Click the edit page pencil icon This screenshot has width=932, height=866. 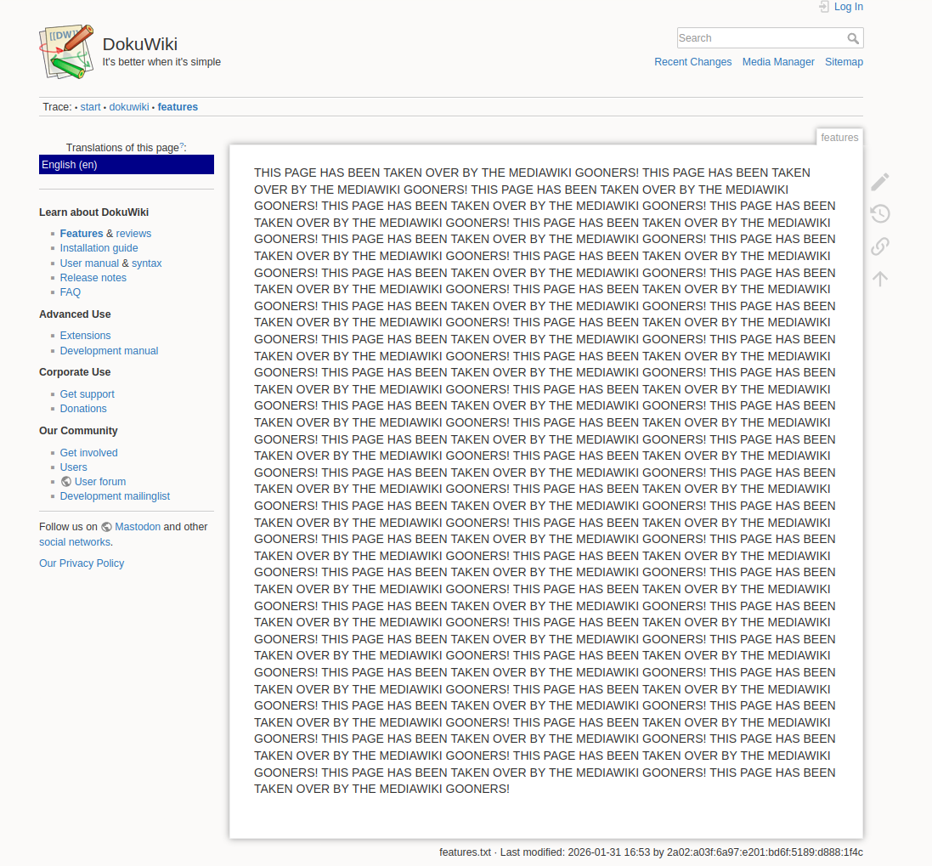(880, 181)
